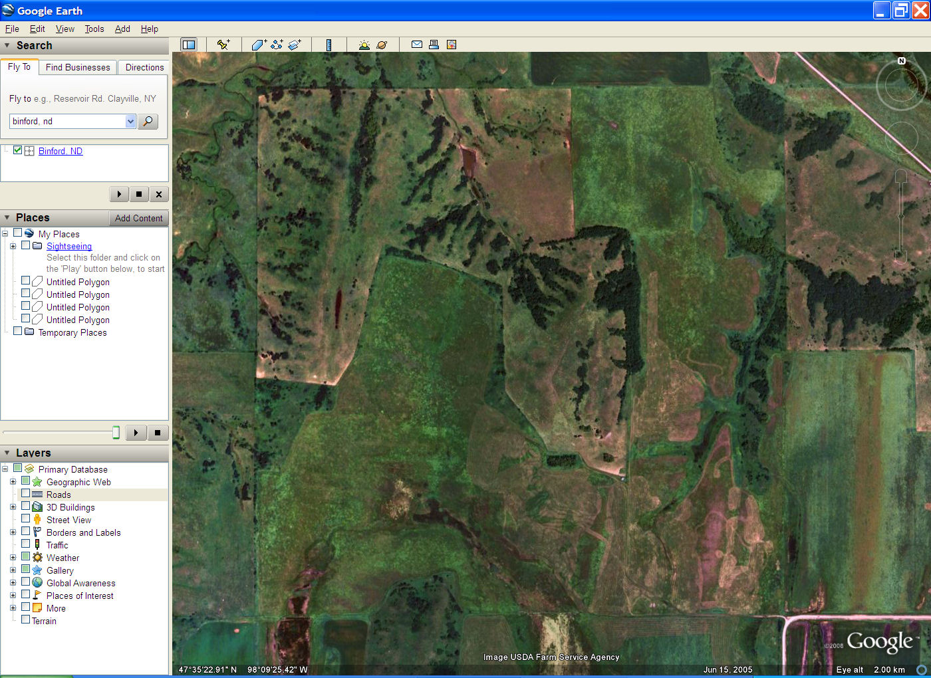Open the Fly To search dropdown arrow
This screenshot has width=931, height=678.
[x=130, y=121]
